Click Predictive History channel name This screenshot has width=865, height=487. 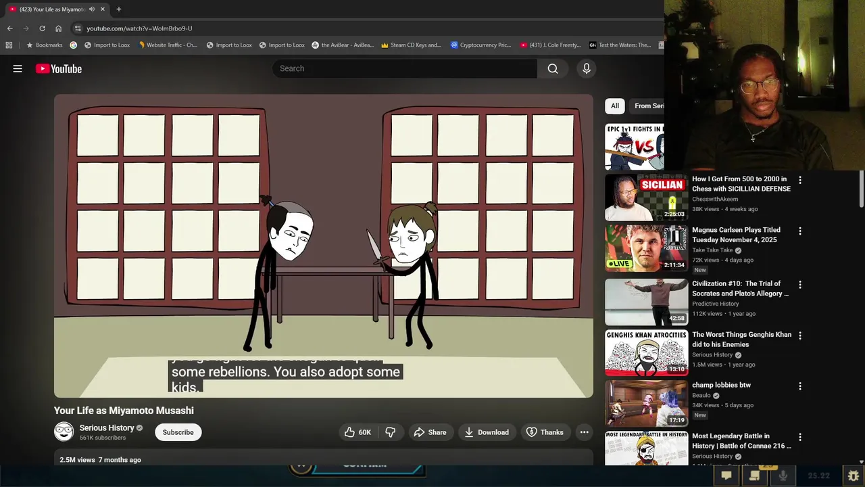(715, 304)
